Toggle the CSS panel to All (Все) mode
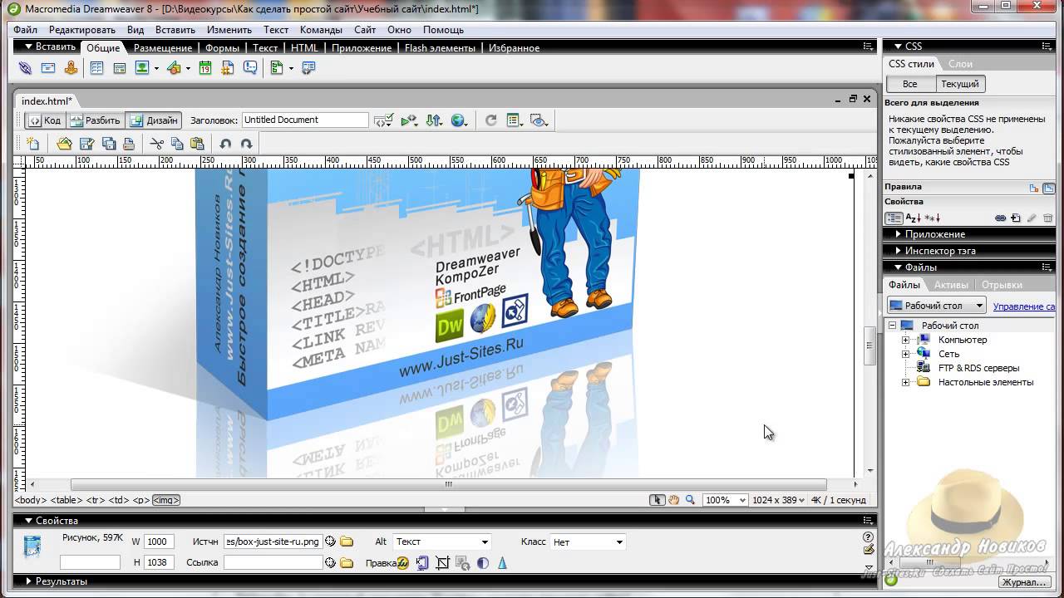This screenshot has height=598, width=1064. [x=910, y=84]
